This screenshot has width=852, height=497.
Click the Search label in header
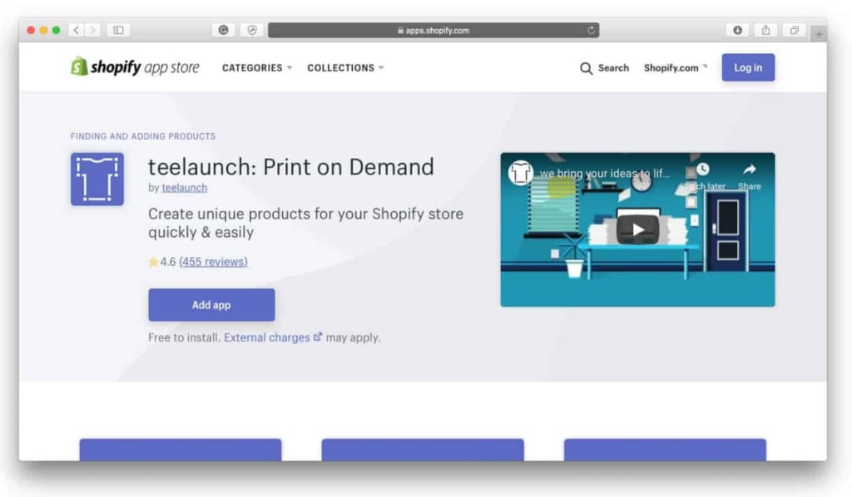tap(613, 68)
